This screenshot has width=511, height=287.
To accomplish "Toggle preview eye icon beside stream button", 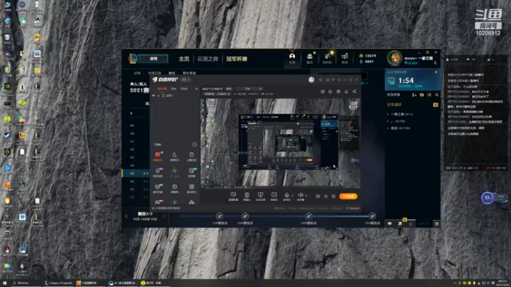I will [326, 196].
